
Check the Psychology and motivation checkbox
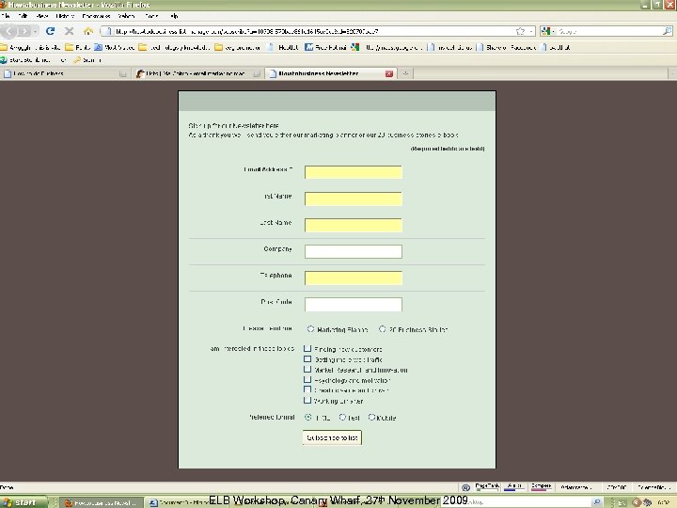click(x=307, y=380)
